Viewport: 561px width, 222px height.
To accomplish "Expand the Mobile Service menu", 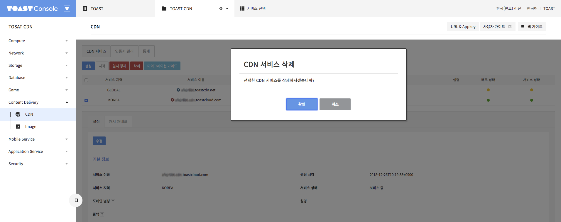I will (x=38, y=139).
